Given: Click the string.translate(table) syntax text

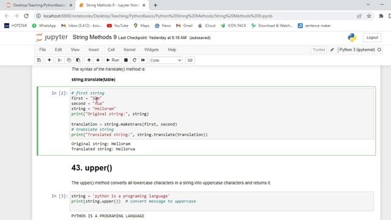Looking at the screenshot, I should point(93,79).
